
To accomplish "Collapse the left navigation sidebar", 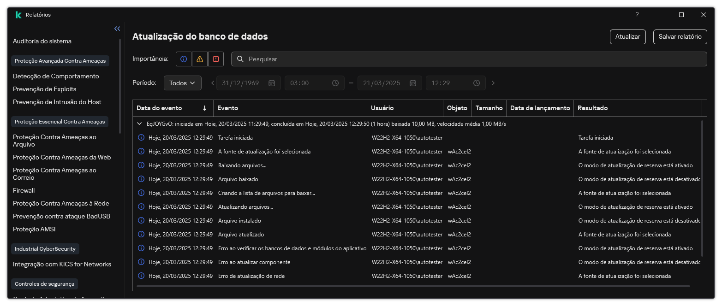I will tap(117, 28).
